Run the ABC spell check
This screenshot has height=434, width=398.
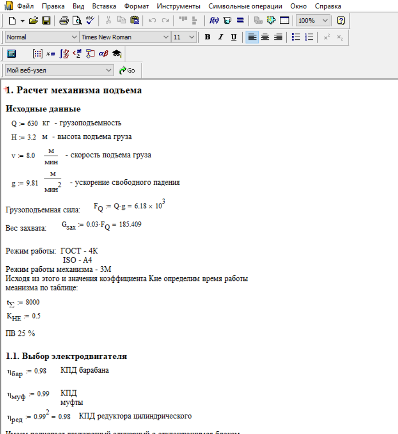pyautogui.click(x=90, y=21)
